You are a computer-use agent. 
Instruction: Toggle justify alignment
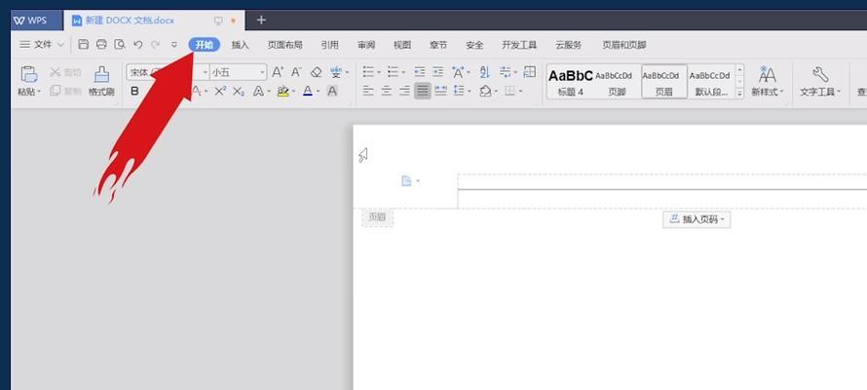(x=423, y=92)
